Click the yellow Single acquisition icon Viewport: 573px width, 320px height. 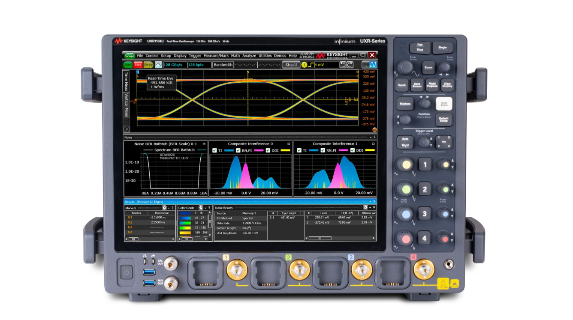coord(148,65)
